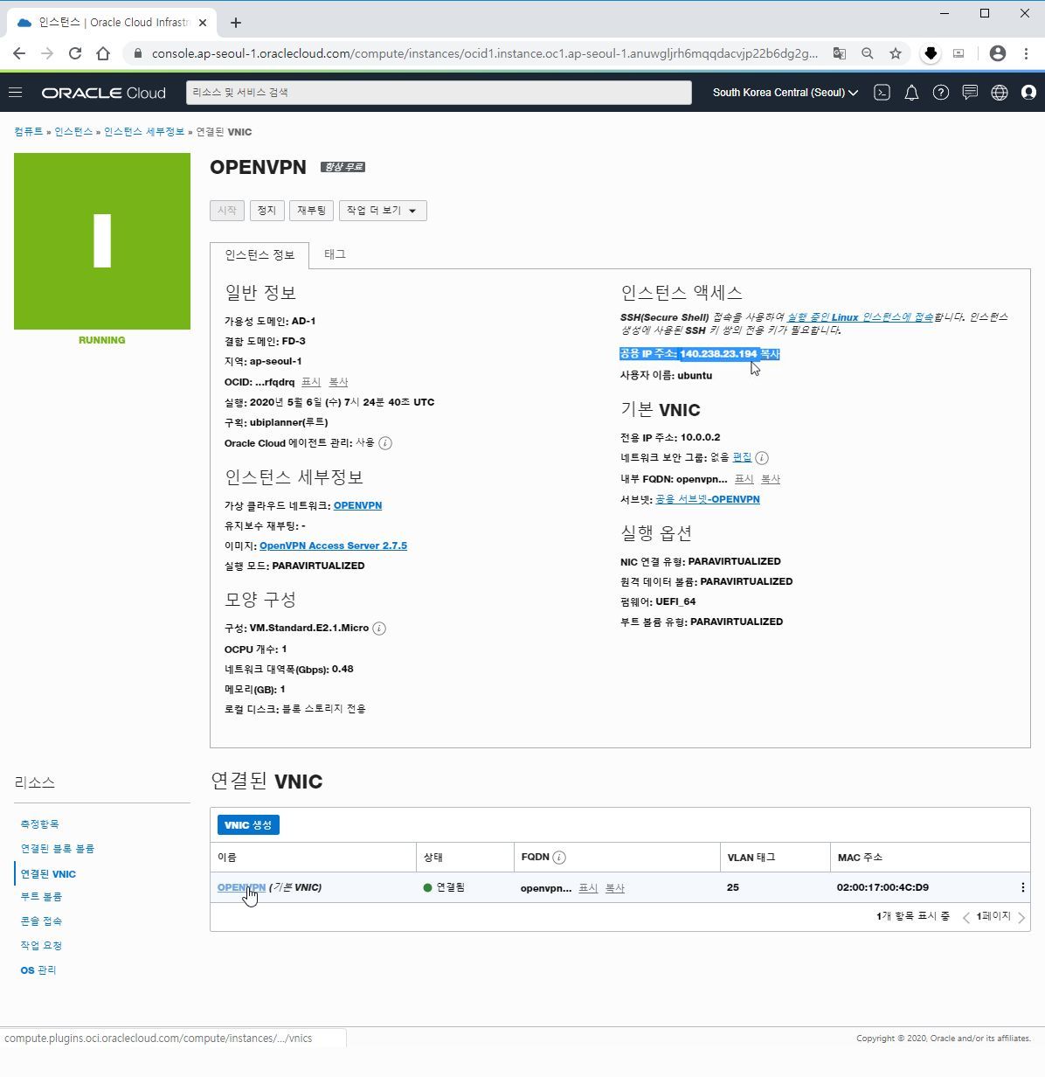Open the OPENVPN VNIC name link in table
Image resolution: width=1045 pixels, height=1077 pixels.
241,887
